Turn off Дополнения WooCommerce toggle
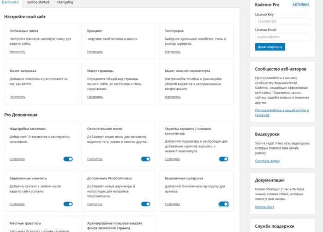The height and width of the screenshot is (232, 323). (x=145, y=204)
